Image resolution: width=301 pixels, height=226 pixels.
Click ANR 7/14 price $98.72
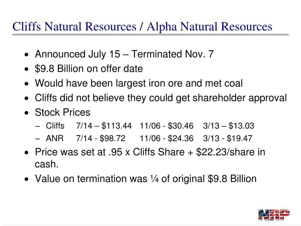112,138
